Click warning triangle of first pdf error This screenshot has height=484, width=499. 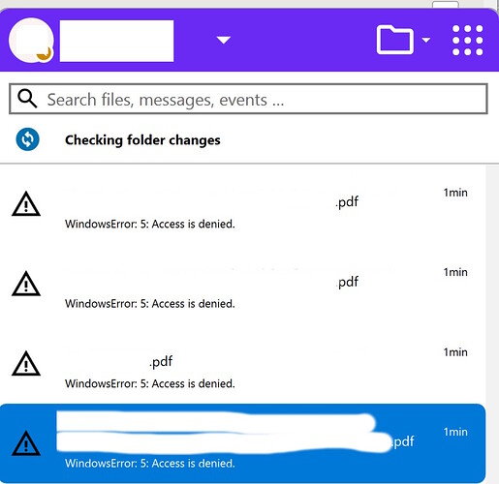click(26, 204)
